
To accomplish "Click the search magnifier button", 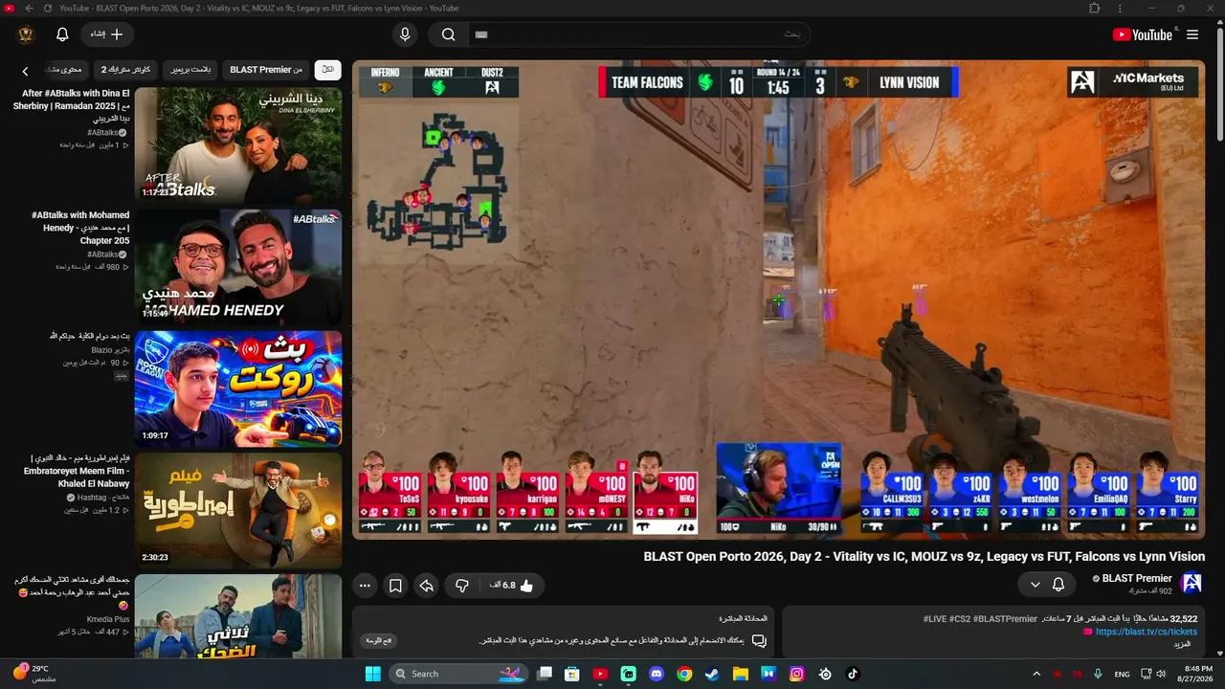I will [448, 34].
